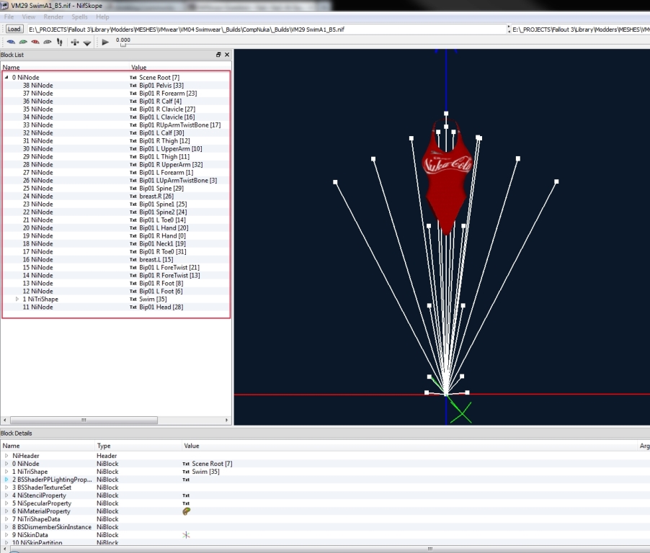Click the Load button
Viewport: 650px width, 553px height.
point(14,30)
